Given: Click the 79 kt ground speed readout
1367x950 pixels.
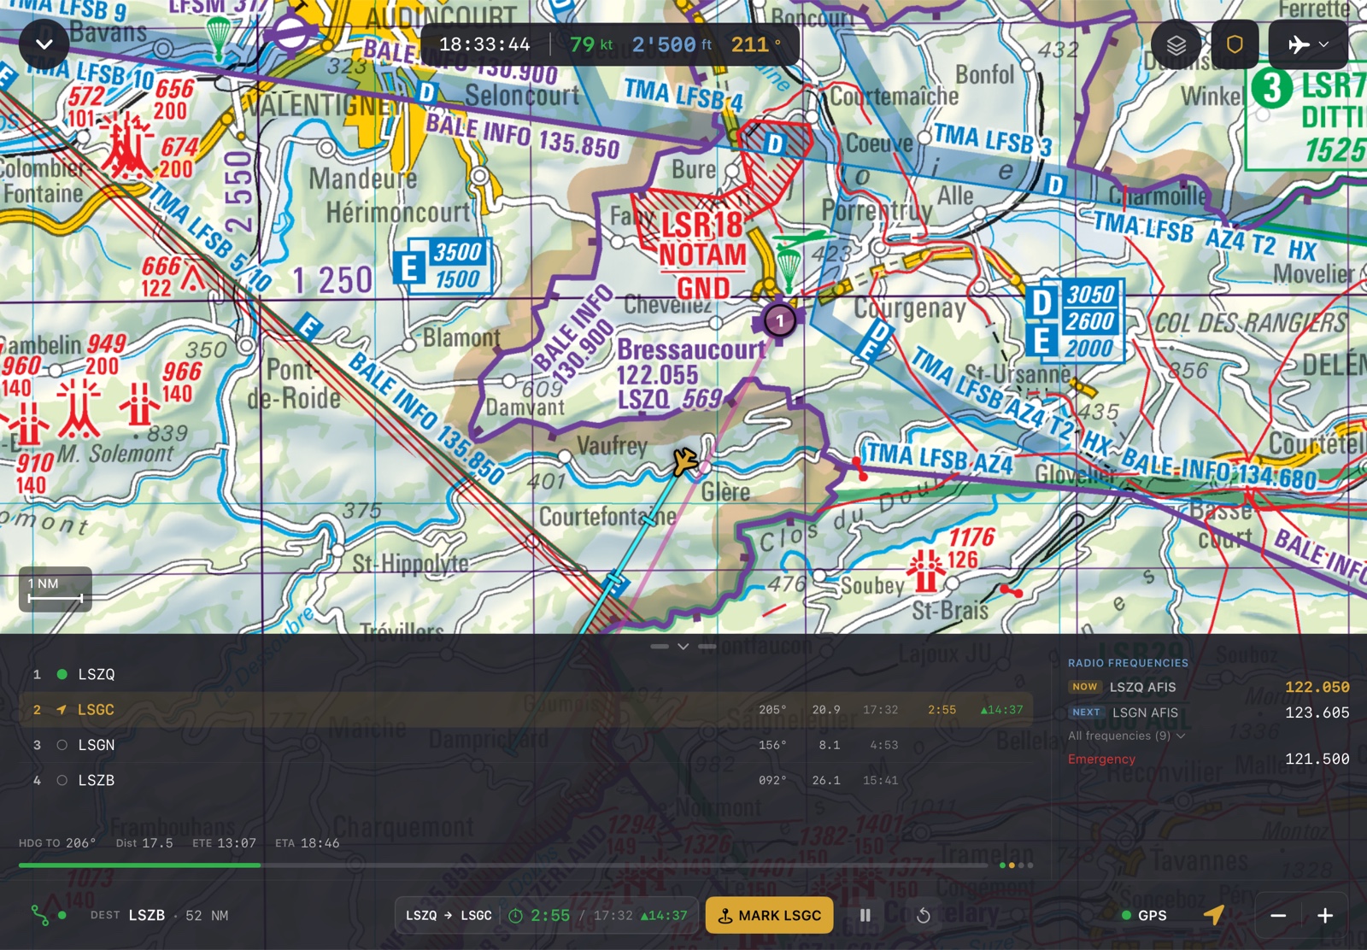Looking at the screenshot, I should pyautogui.click(x=591, y=44).
